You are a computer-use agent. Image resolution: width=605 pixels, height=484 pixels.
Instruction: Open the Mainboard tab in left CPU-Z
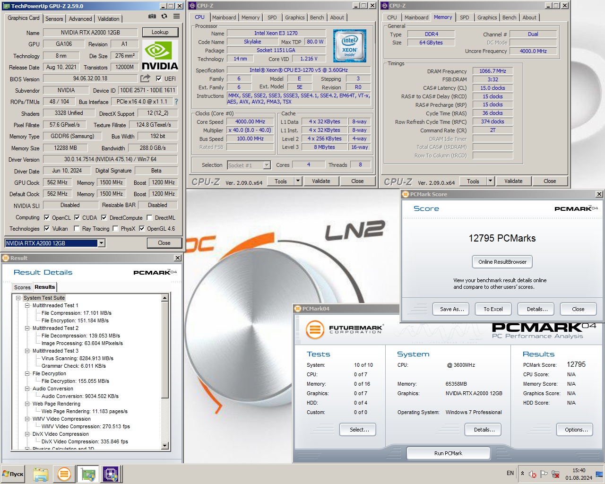(x=224, y=17)
